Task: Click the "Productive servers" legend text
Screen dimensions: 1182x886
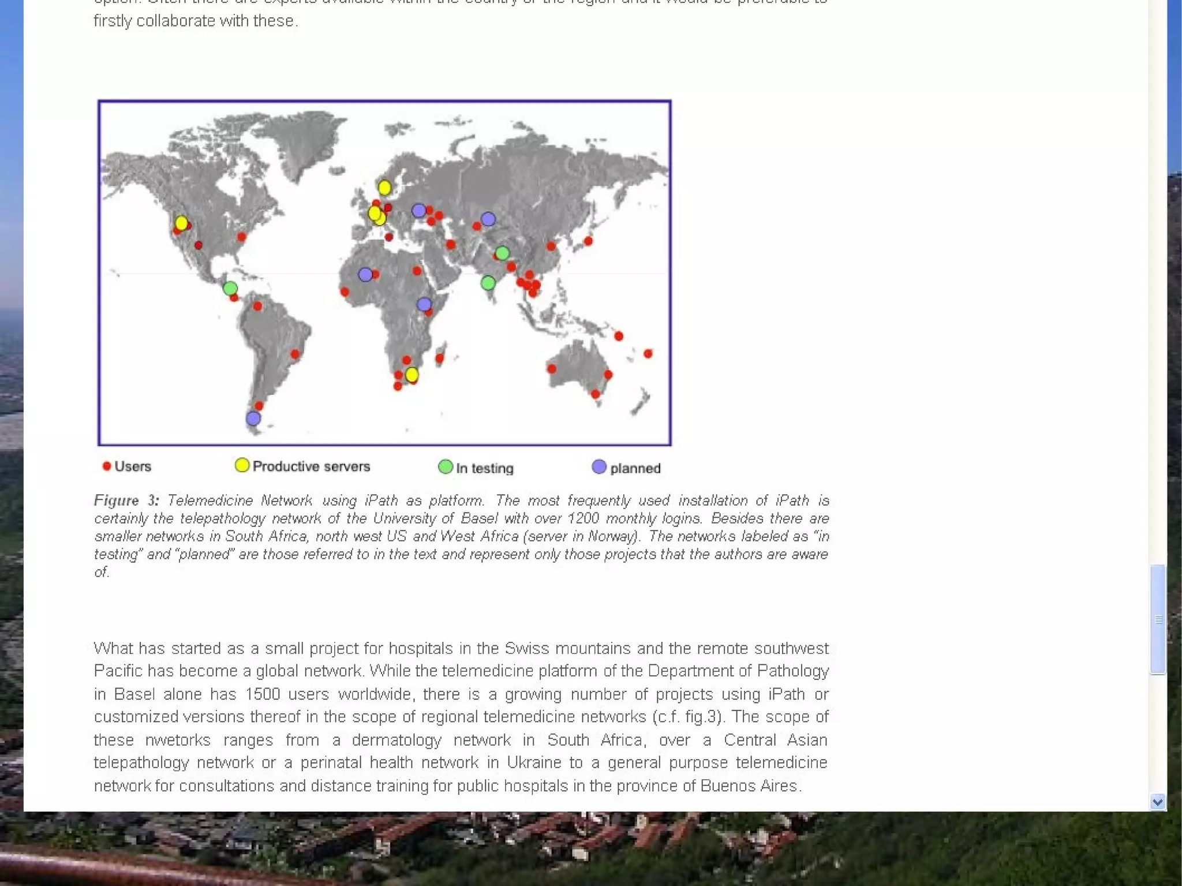Action: click(x=311, y=466)
